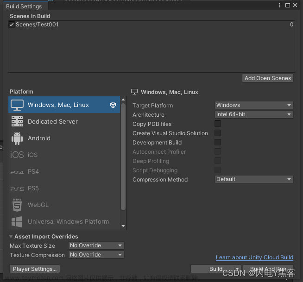This screenshot has width=303, height=282.
Task: Select Scenes/Test001 scene row
Action: point(151,25)
